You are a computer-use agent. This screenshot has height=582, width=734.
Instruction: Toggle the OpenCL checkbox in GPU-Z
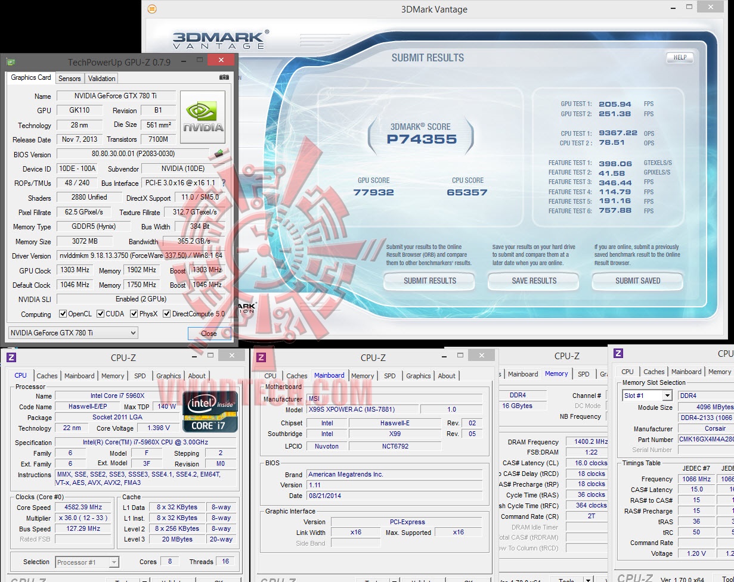pyautogui.click(x=63, y=314)
